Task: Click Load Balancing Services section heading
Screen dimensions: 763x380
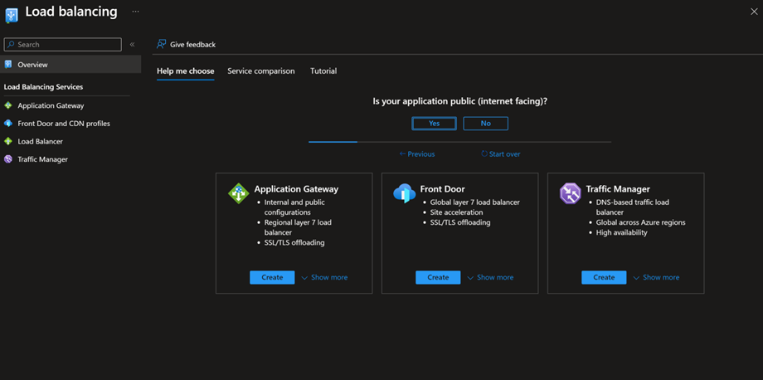Action: [43, 87]
